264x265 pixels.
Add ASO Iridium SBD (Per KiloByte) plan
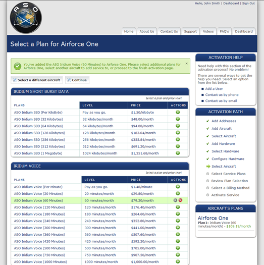click(x=178, y=112)
